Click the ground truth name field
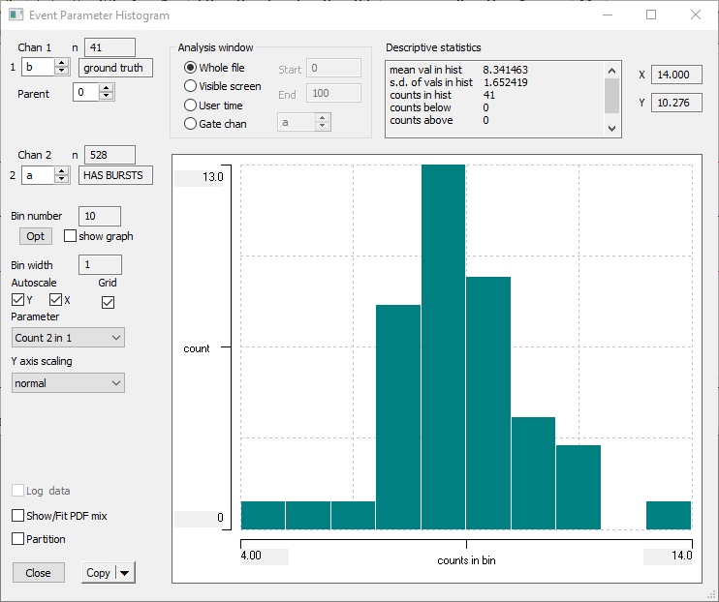The image size is (719, 602). [115, 68]
